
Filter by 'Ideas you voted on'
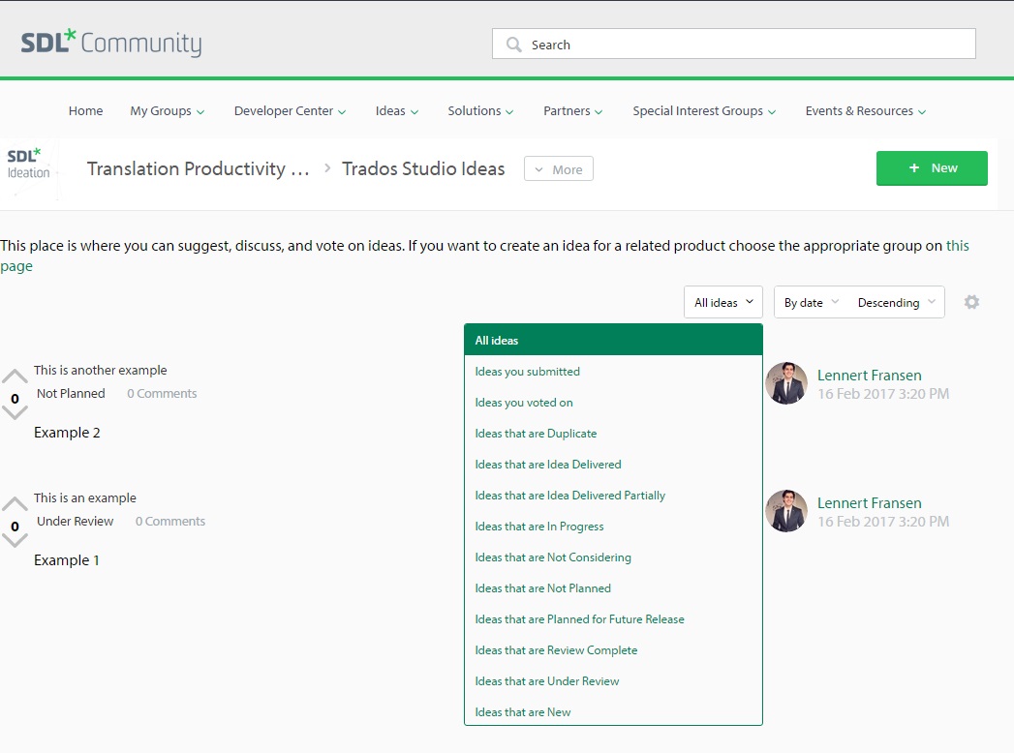(613, 402)
